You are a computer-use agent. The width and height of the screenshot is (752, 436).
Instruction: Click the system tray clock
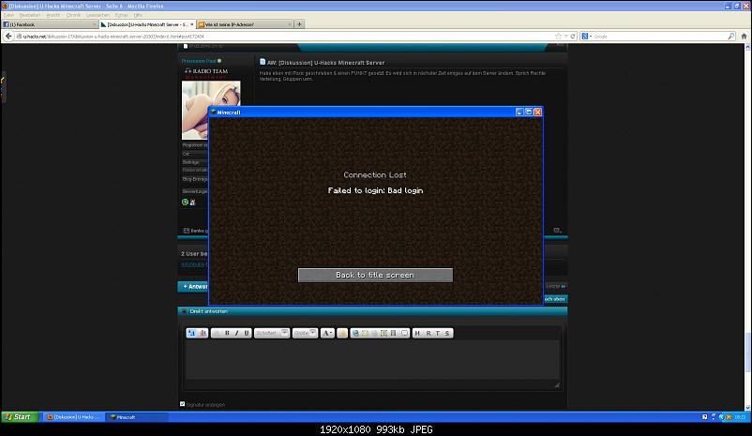(x=740, y=417)
